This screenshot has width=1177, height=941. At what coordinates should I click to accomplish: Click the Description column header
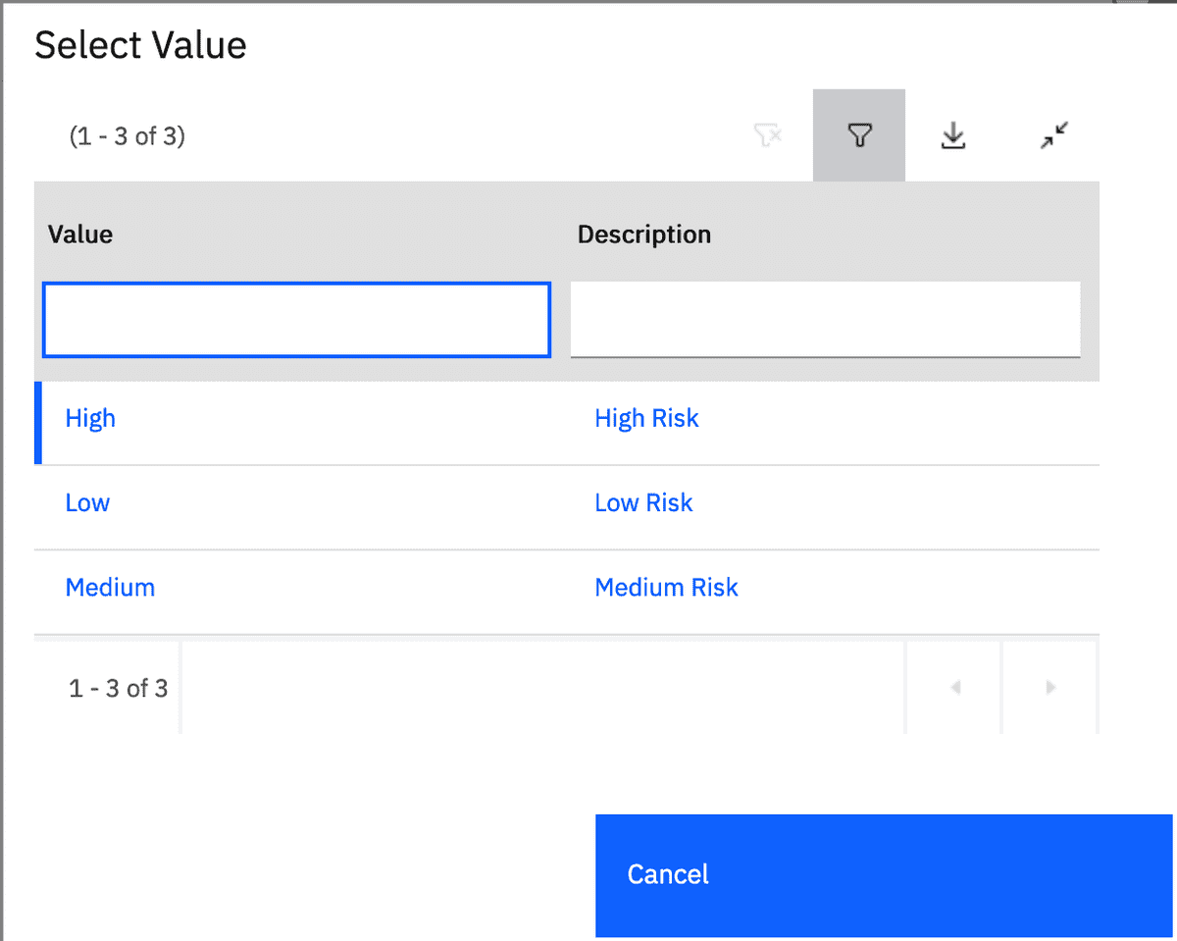(x=643, y=235)
